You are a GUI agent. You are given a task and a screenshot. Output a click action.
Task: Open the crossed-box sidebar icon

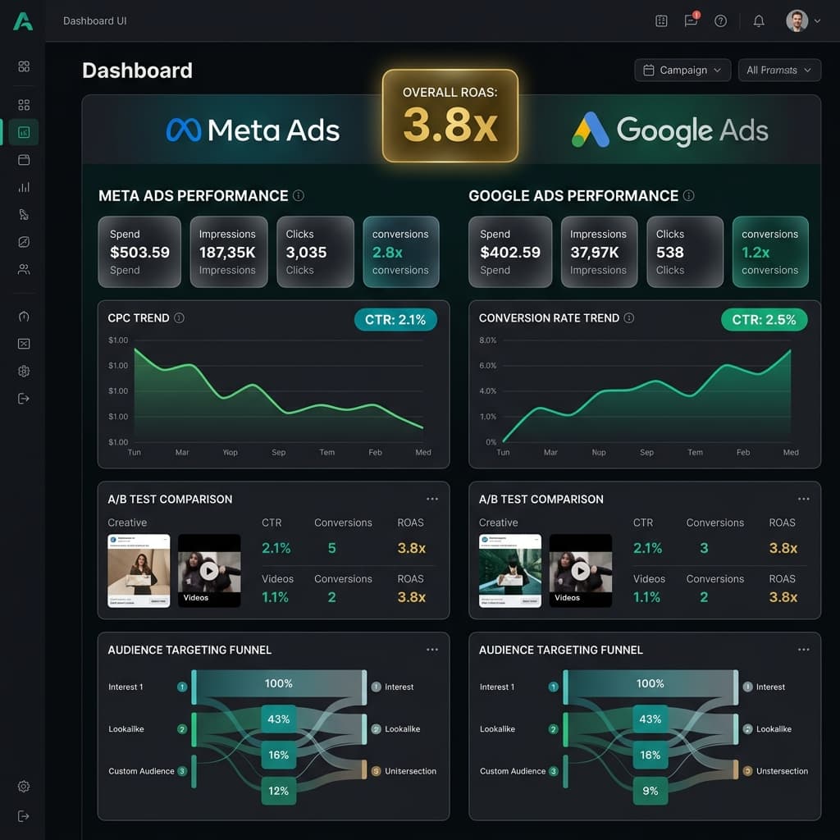(24, 344)
